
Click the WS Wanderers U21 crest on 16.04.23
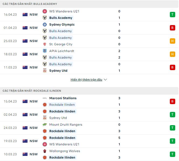(x=45, y=11)
